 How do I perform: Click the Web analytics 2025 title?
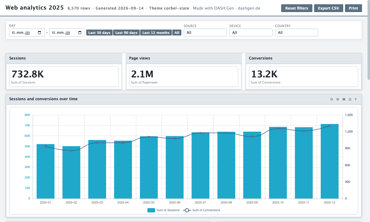coord(35,8)
